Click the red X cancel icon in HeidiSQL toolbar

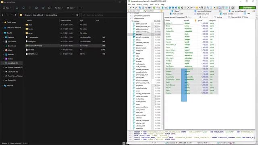(x=188, y=8)
